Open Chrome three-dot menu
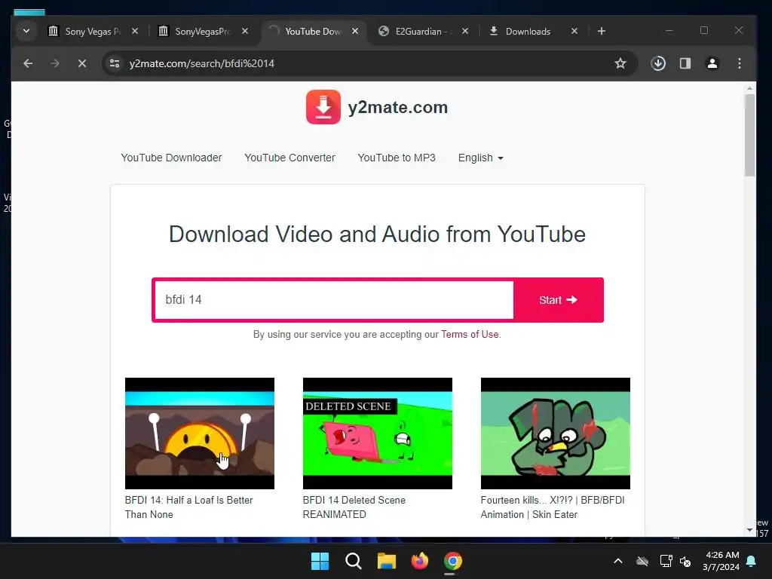Screen dimensions: 772x579 click(740, 63)
